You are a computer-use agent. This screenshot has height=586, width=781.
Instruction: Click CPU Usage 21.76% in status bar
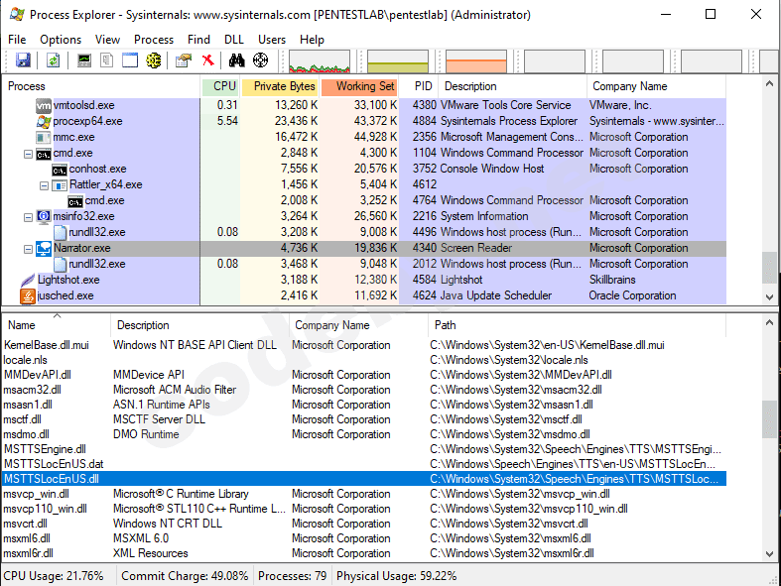coord(54,576)
